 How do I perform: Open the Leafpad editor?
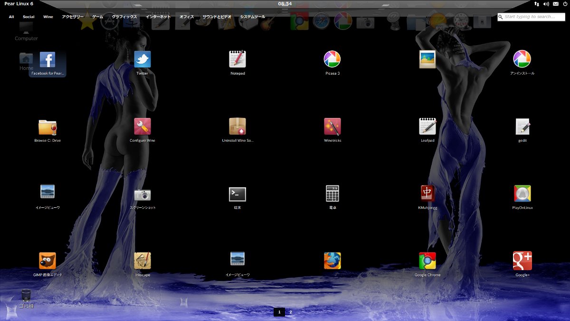(x=427, y=126)
